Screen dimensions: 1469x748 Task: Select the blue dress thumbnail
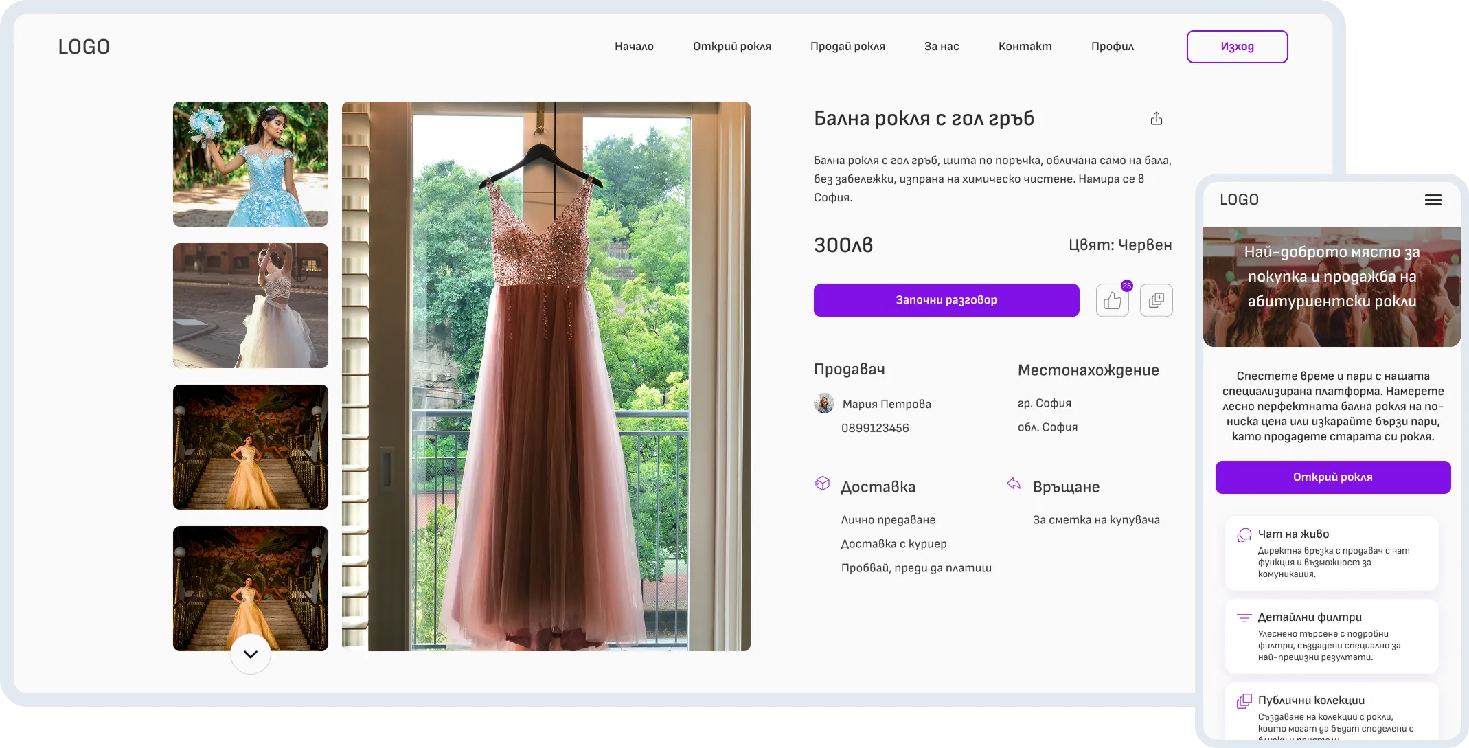click(x=251, y=164)
